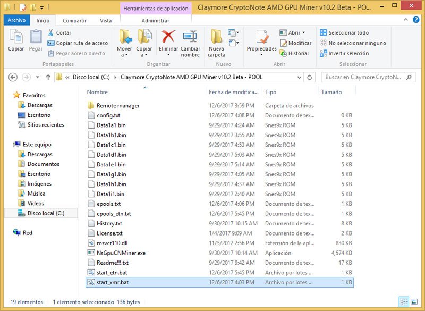Click the Copiar clipboard icon

coord(16,37)
